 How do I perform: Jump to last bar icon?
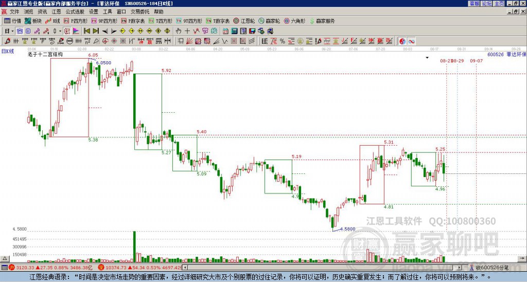coord(96,31)
